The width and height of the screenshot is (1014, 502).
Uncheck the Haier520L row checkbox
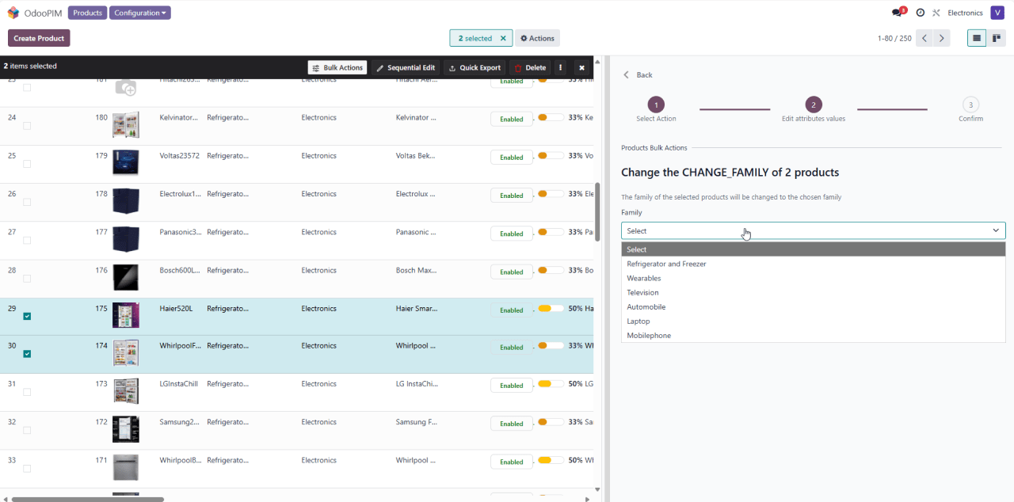(27, 316)
